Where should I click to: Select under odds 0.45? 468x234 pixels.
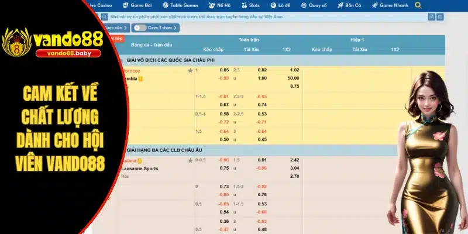pos(262,140)
